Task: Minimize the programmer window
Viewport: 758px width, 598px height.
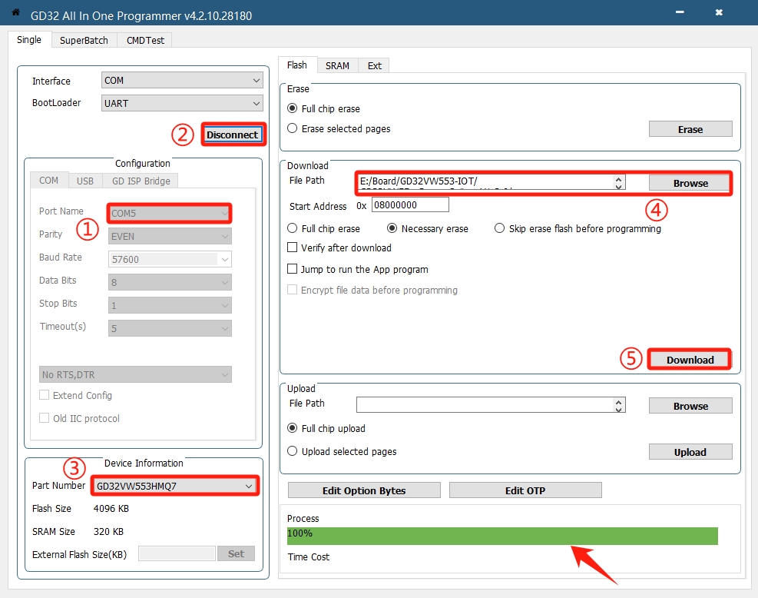Action: (x=678, y=13)
